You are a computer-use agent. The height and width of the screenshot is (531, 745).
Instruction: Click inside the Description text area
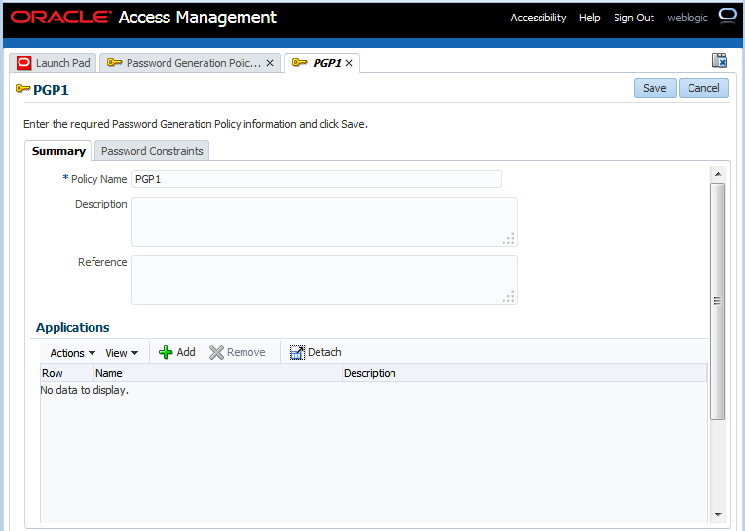pos(324,222)
